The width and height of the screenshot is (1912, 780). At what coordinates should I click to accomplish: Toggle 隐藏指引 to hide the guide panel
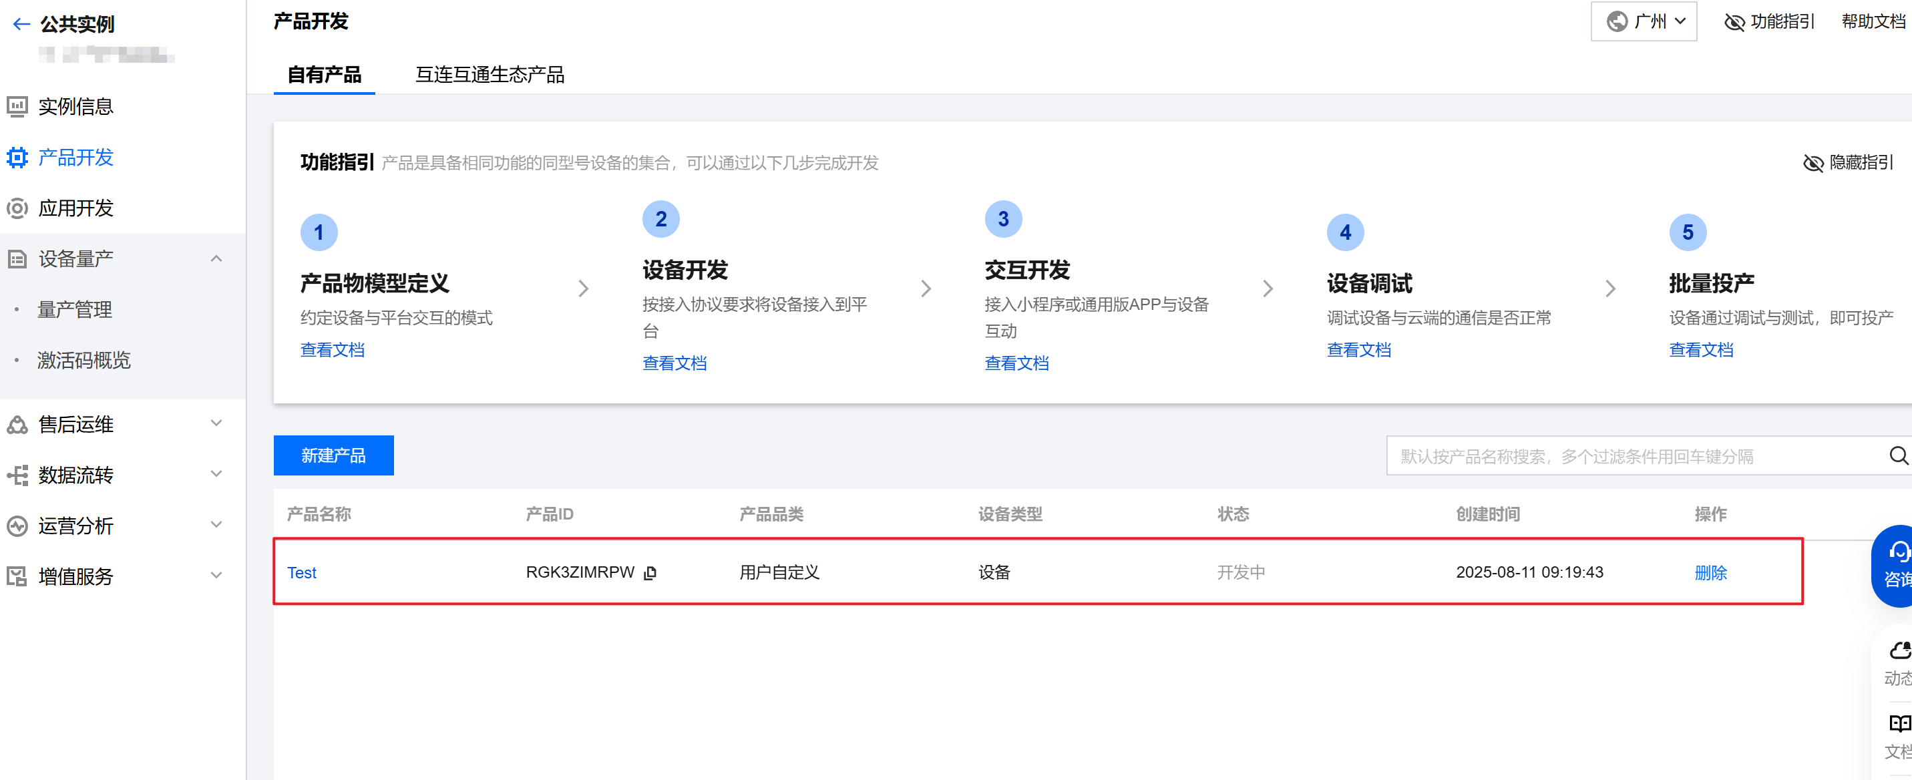click(x=1848, y=162)
